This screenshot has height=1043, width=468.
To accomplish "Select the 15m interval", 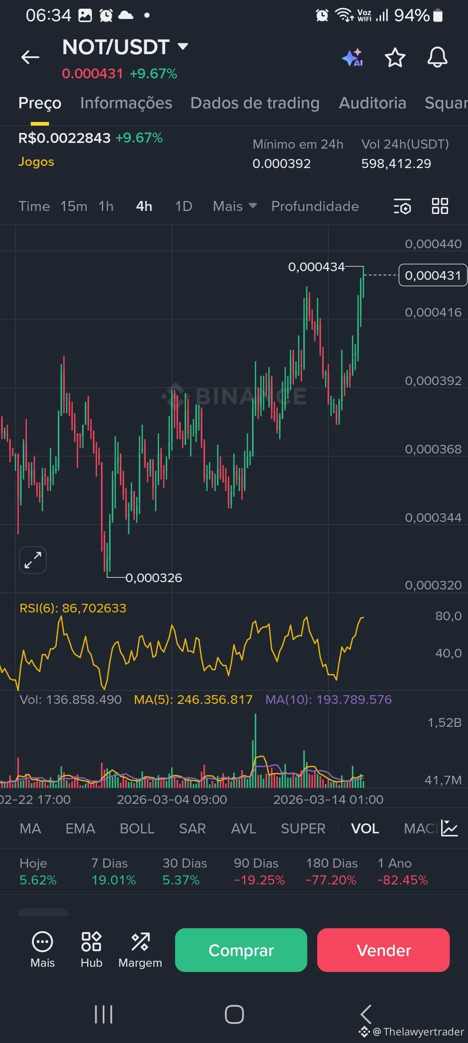I will (x=74, y=206).
